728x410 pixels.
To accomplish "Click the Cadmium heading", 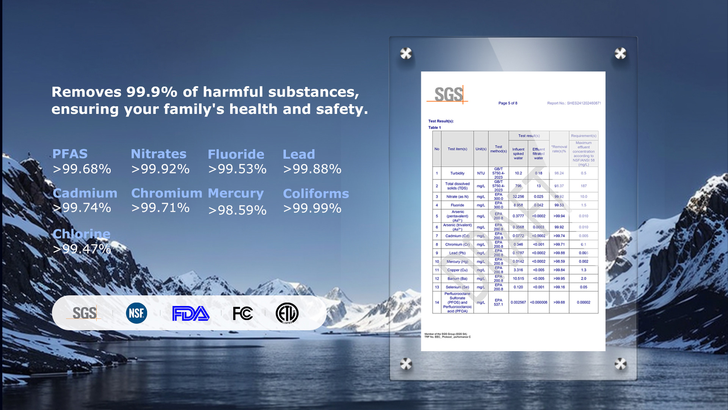I will (85, 193).
